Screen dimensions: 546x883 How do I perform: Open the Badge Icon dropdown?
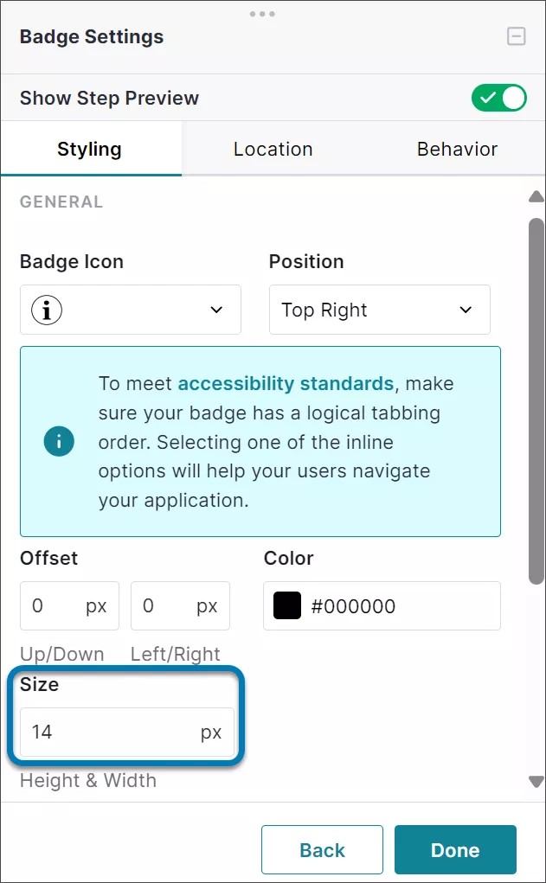pos(215,310)
